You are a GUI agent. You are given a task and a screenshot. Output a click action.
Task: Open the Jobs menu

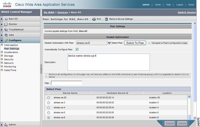pos(11,35)
